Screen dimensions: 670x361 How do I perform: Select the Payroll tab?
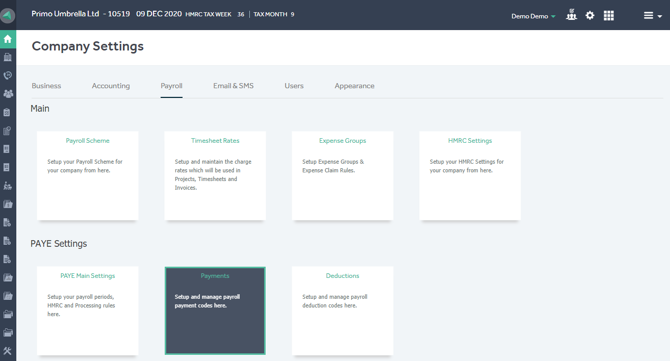point(171,86)
